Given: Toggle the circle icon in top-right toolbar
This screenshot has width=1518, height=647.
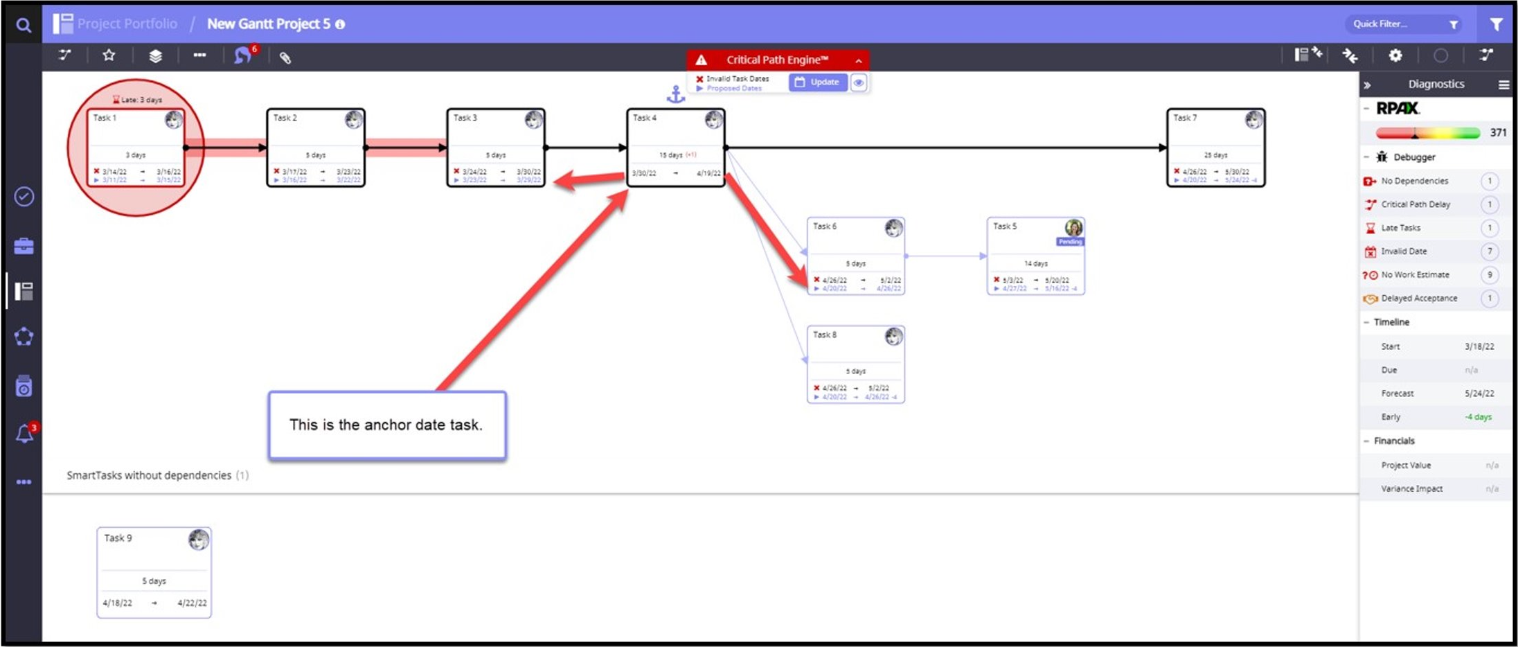Looking at the screenshot, I should pyautogui.click(x=1440, y=55).
